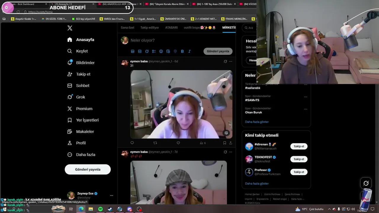Open the emoji picker in composer
The image size is (379, 213).
[x=161, y=51]
